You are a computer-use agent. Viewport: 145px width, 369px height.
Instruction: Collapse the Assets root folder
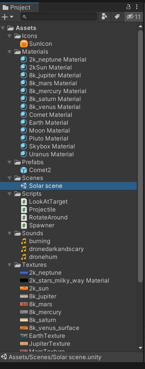(3, 28)
